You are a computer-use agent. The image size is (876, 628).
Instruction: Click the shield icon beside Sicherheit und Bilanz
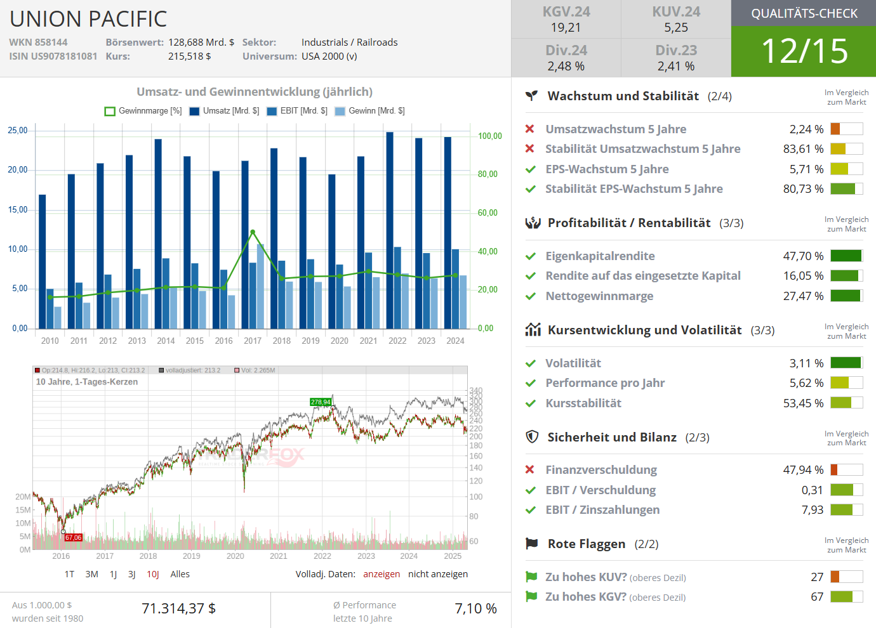click(x=532, y=437)
